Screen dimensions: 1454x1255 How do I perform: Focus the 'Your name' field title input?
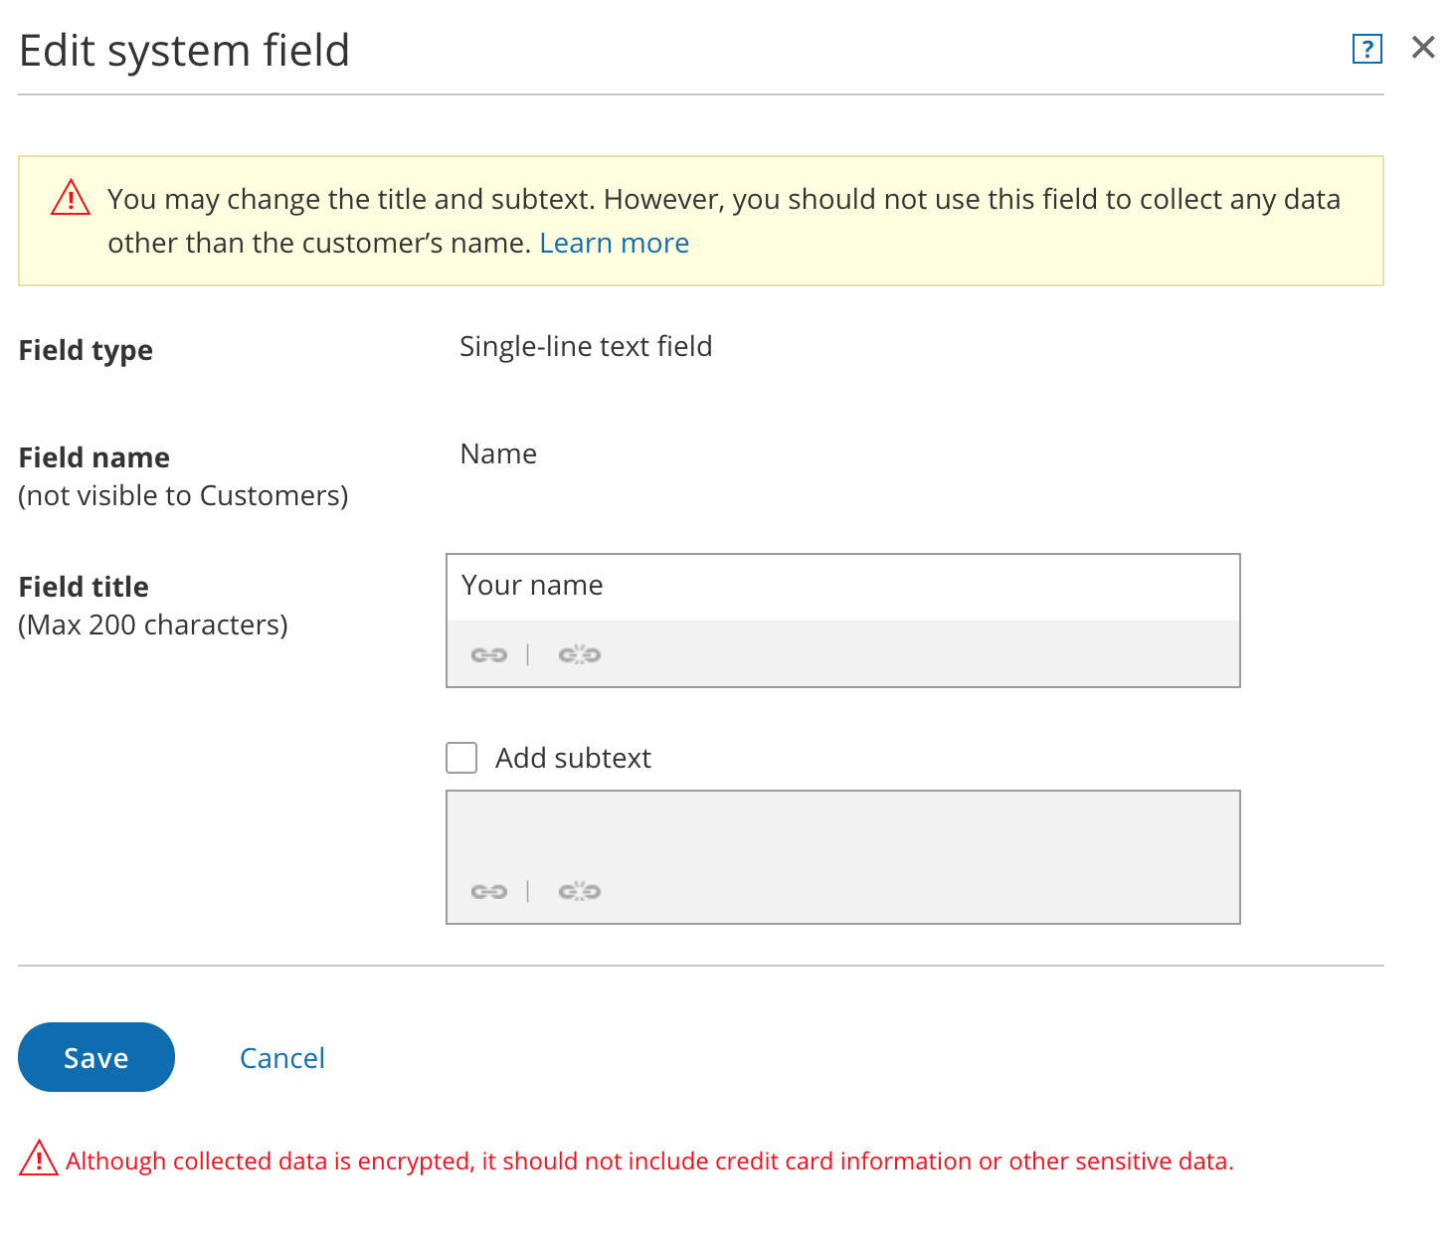pyautogui.click(x=841, y=586)
